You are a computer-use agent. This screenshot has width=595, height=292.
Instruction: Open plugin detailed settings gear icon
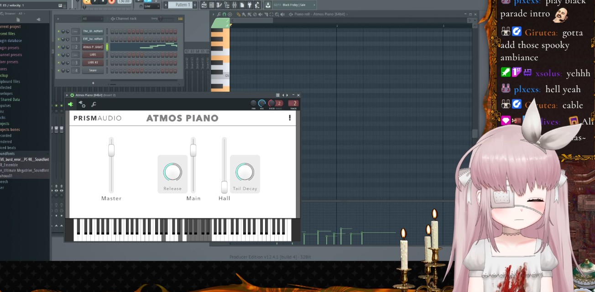[x=82, y=104]
